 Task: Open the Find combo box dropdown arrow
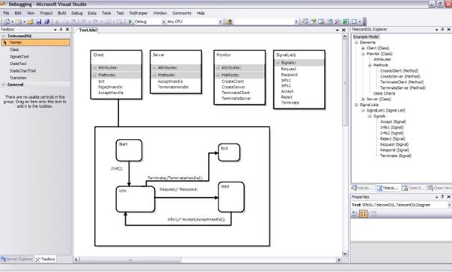click(296, 22)
